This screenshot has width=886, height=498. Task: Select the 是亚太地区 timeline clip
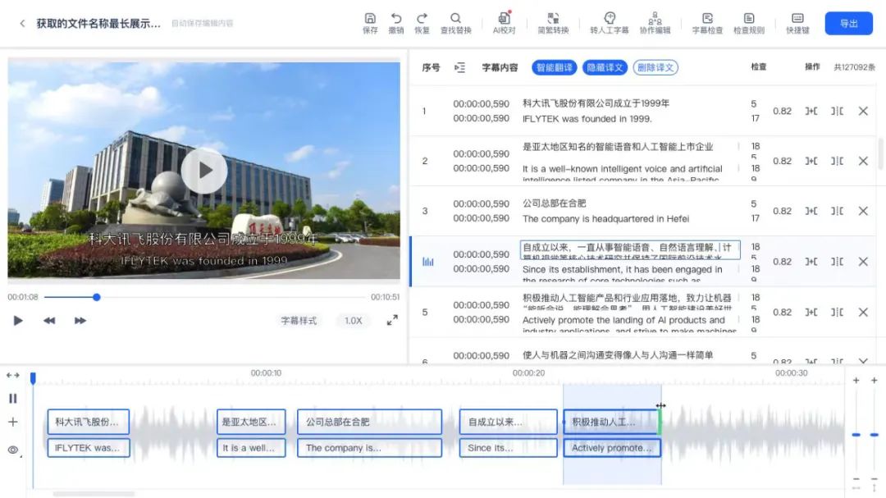(x=251, y=422)
